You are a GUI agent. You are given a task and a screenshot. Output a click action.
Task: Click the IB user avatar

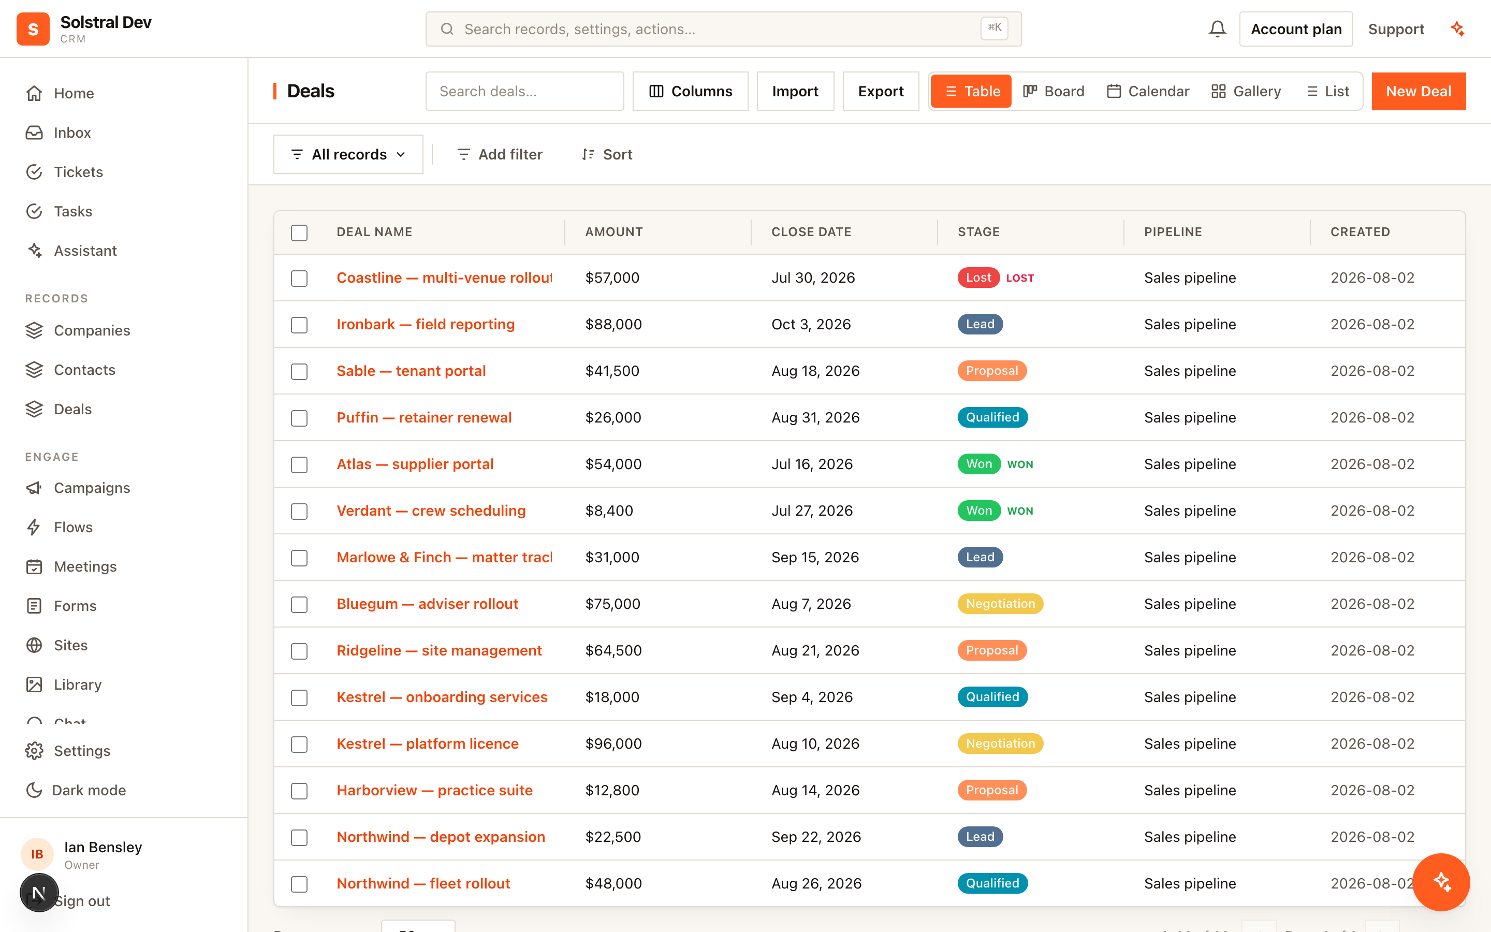[37, 854]
